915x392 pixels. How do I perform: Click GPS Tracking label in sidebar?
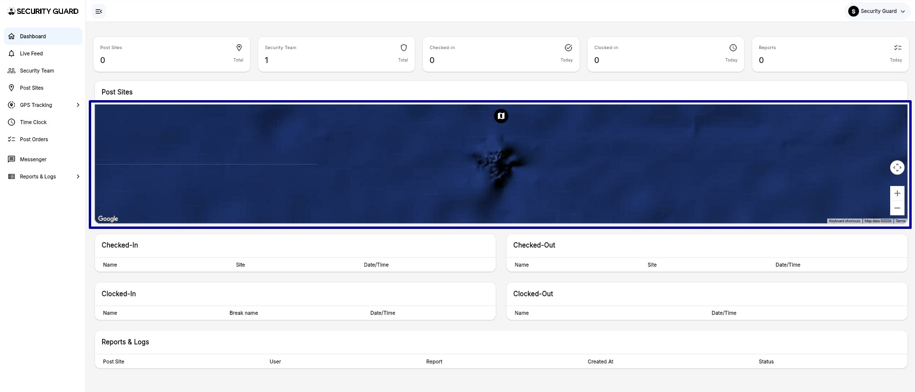(36, 105)
